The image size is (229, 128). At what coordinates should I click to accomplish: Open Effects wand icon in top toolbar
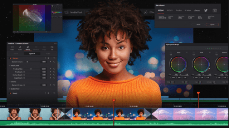click(146, 12)
